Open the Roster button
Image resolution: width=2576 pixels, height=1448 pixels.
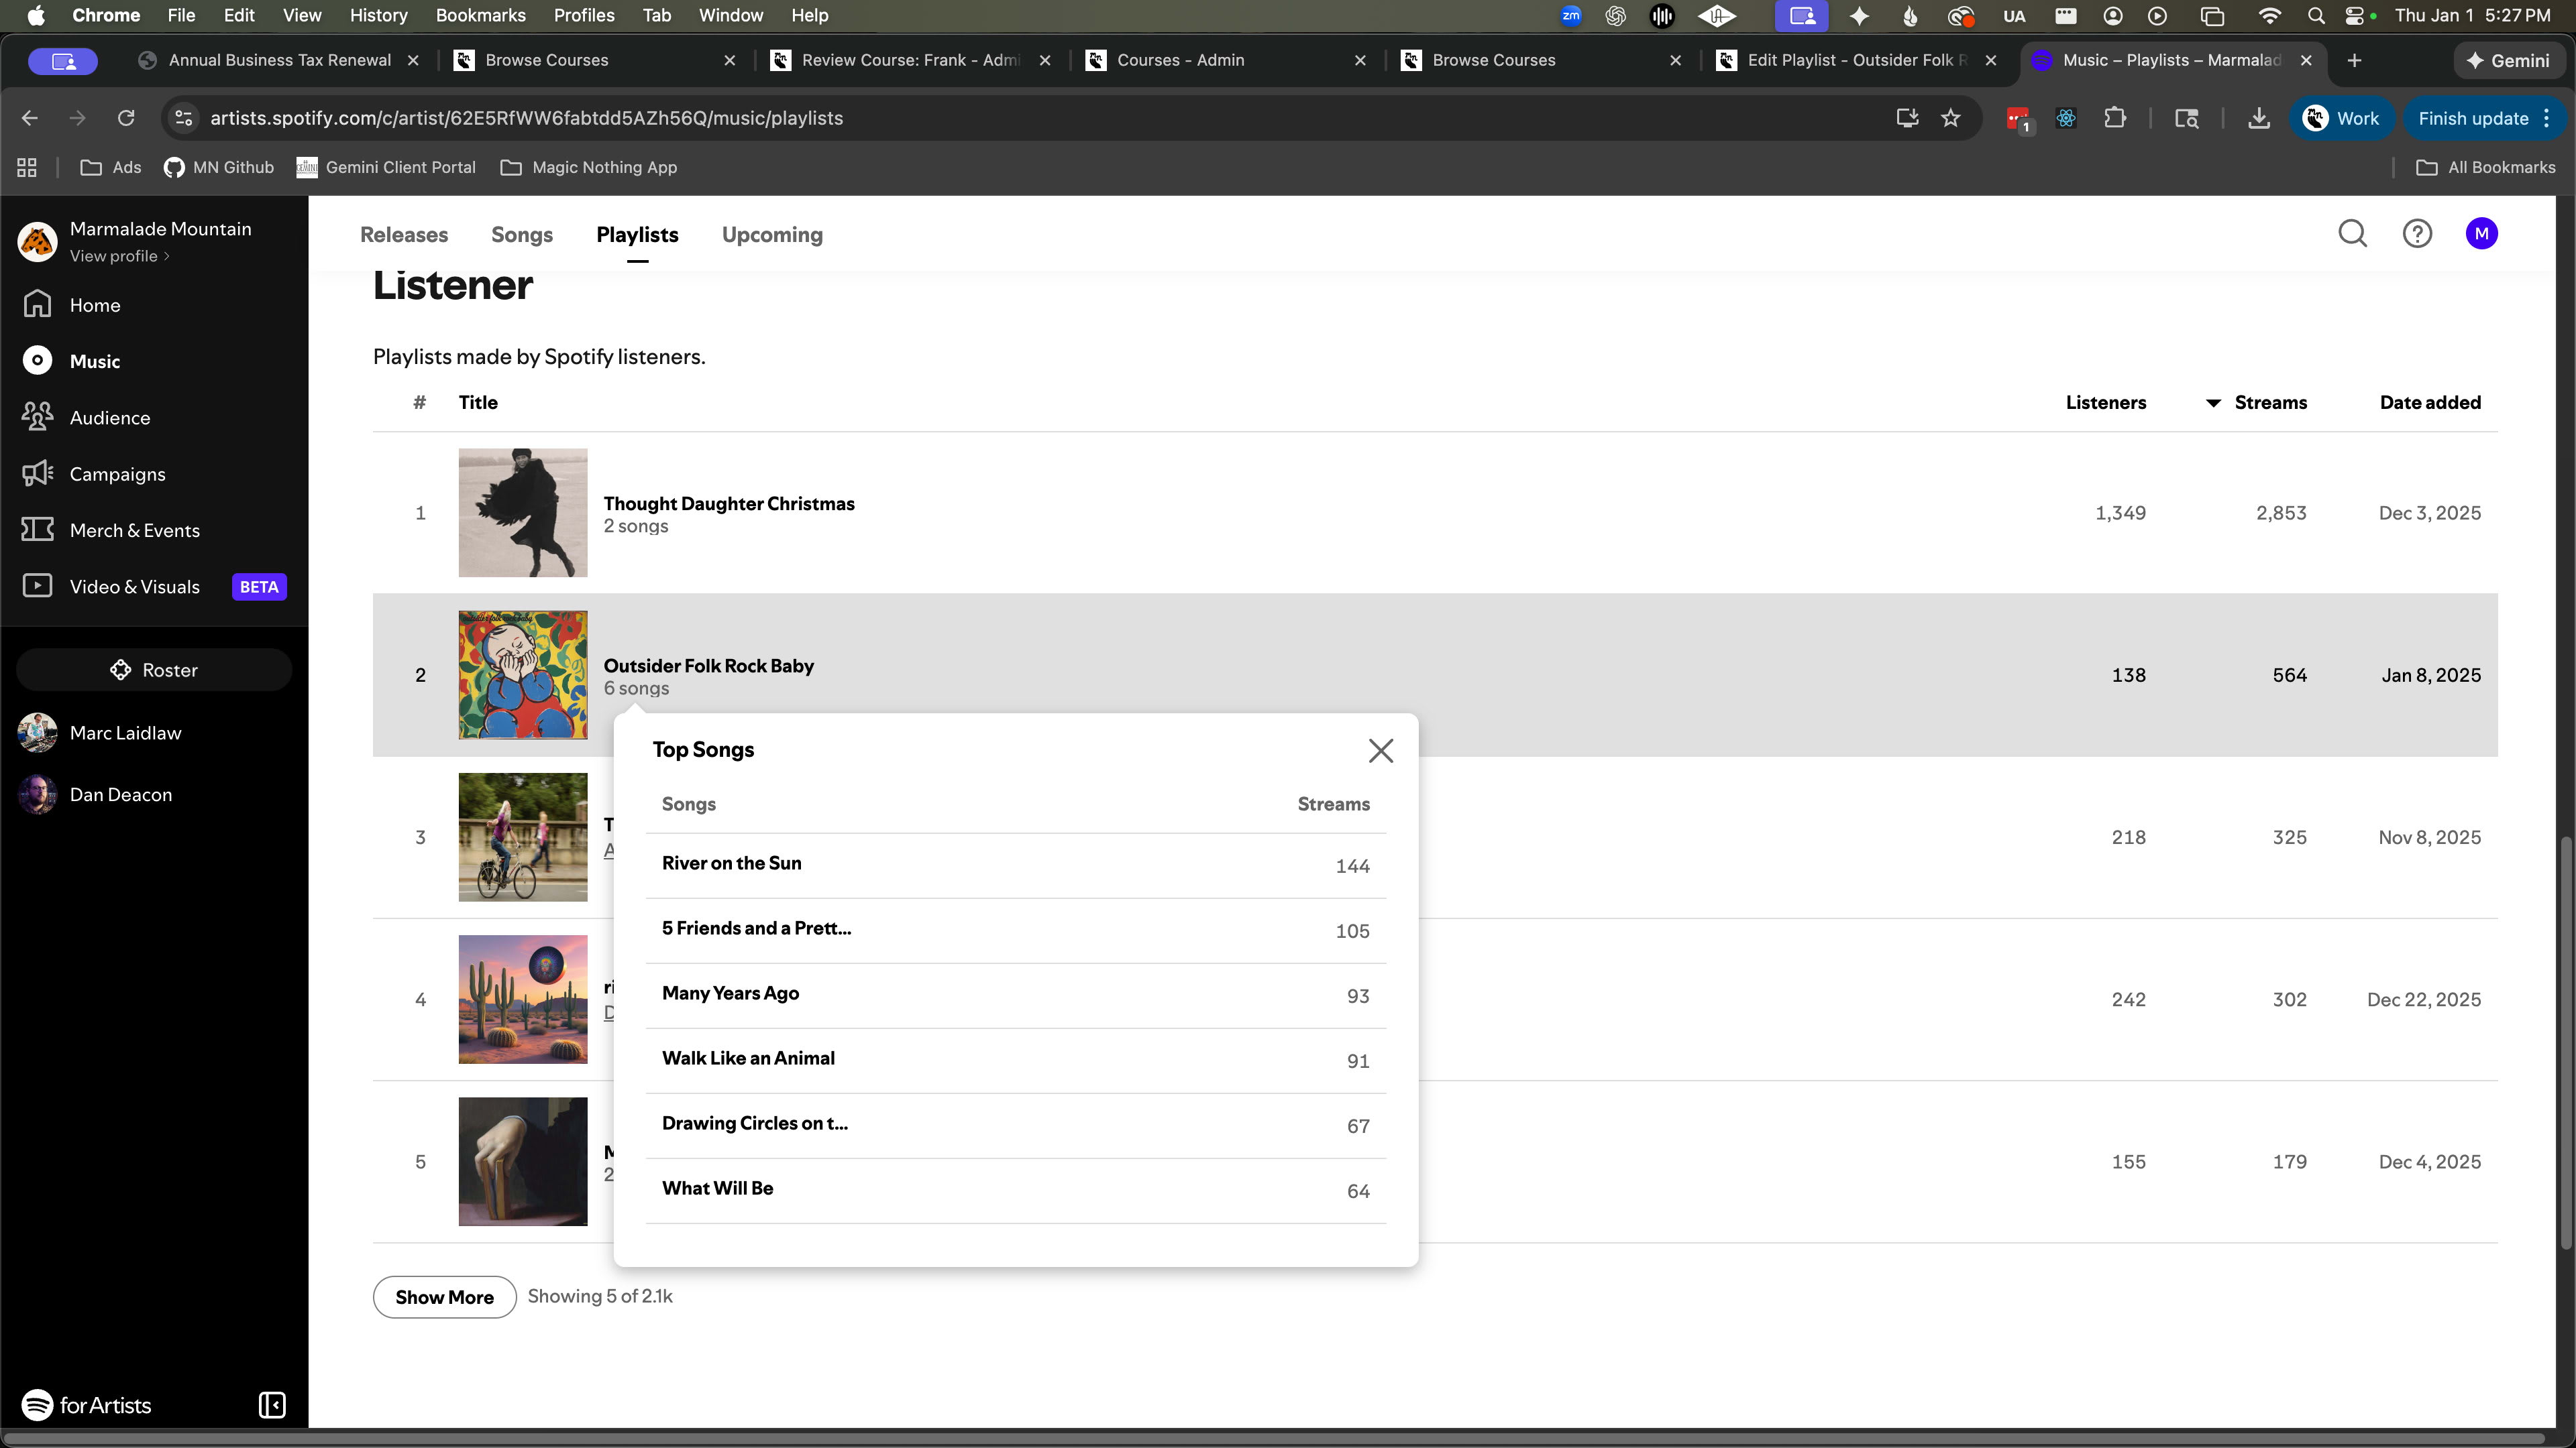pyautogui.click(x=154, y=670)
